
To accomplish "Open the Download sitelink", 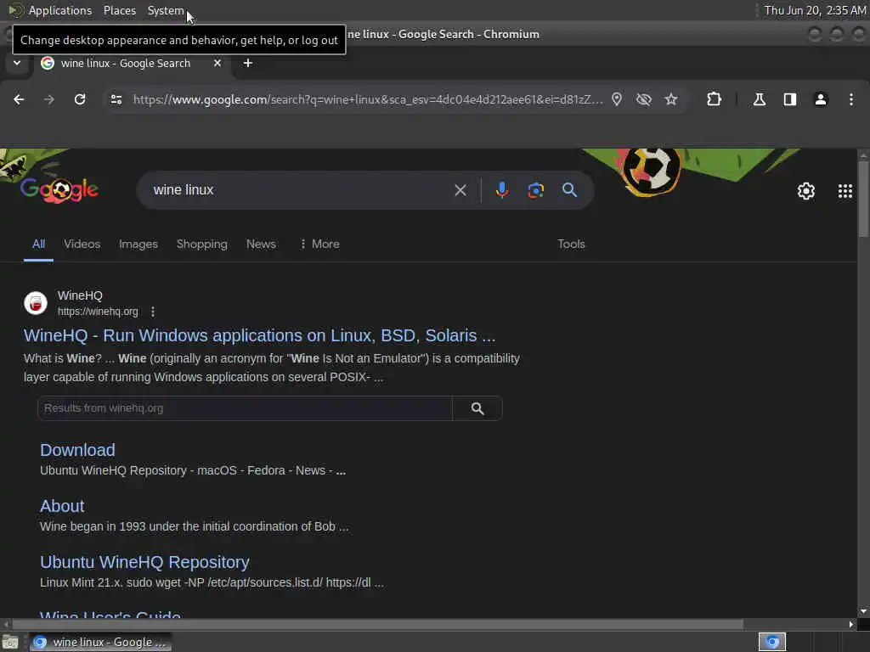I will [x=77, y=450].
